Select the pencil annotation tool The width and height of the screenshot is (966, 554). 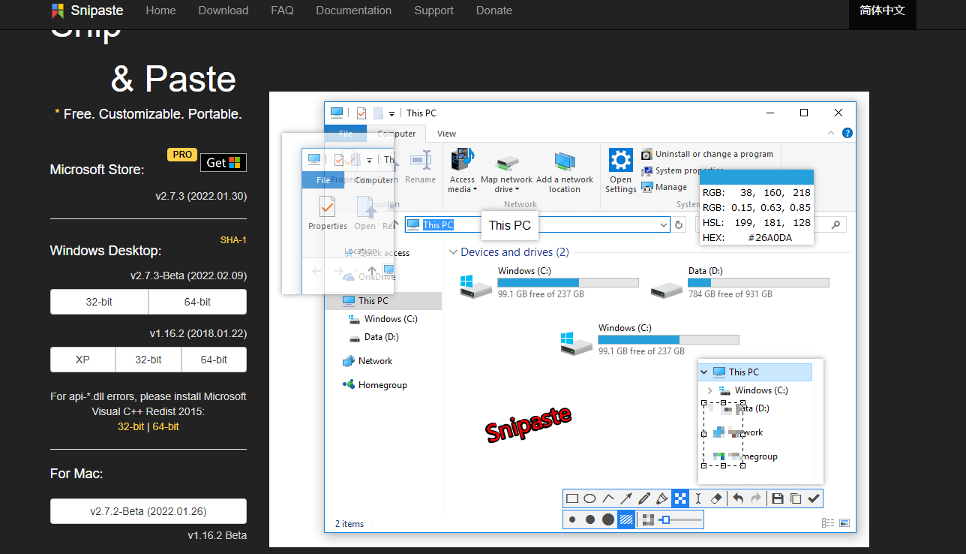point(644,498)
